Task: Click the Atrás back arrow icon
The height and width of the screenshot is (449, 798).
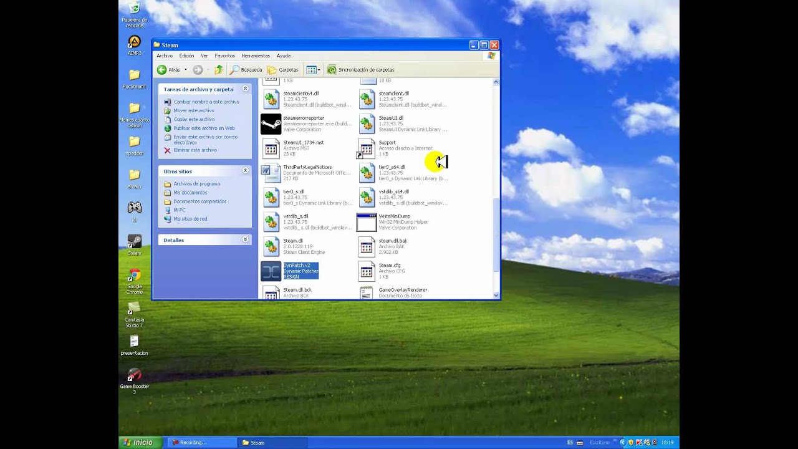Action: coord(162,70)
